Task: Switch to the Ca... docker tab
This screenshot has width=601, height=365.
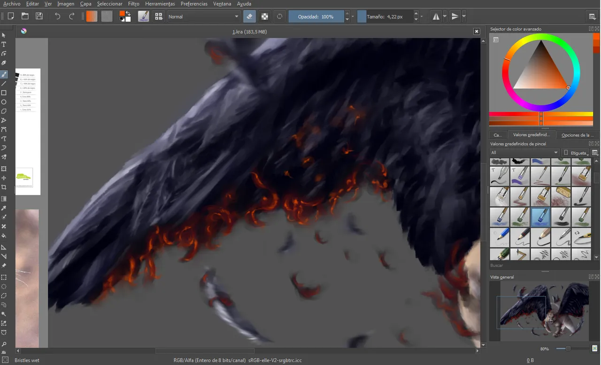Action: point(498,135)
